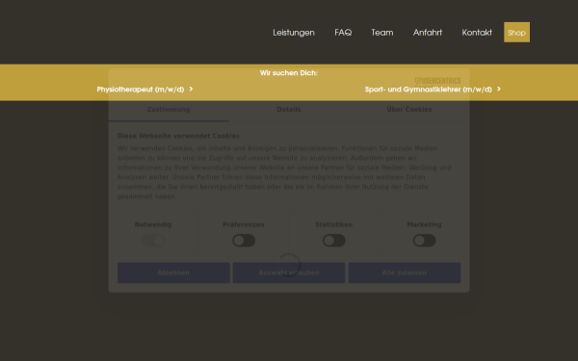Toggle the Notwendig cookies switch
The image size is (578, 361).
153,241
